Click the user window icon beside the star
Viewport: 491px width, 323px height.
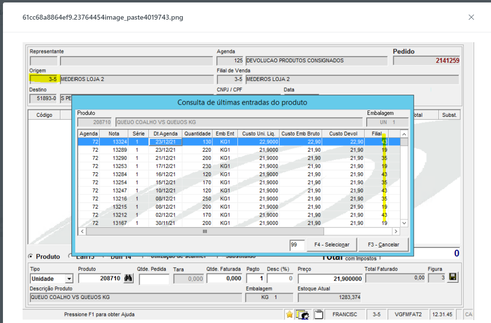click(302, 314)
